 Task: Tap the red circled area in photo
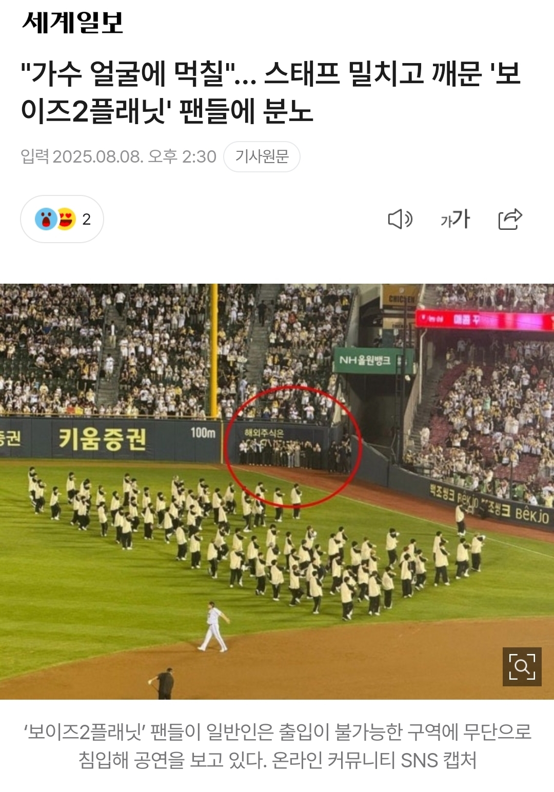click(x=292, y=446)
